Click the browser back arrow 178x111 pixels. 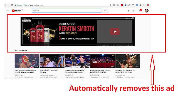(5, 5)
